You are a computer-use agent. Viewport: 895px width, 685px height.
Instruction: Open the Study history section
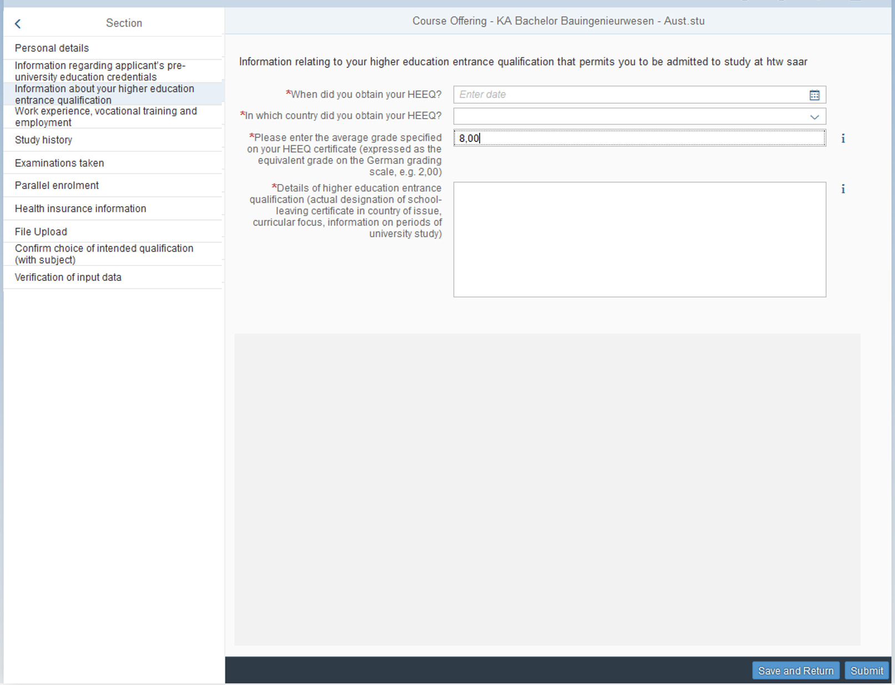pos(43,140)
